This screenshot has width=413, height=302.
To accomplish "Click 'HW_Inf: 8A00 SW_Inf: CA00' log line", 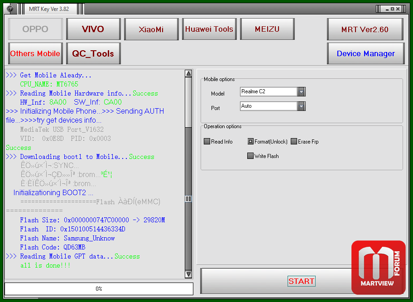I will 71,102.
